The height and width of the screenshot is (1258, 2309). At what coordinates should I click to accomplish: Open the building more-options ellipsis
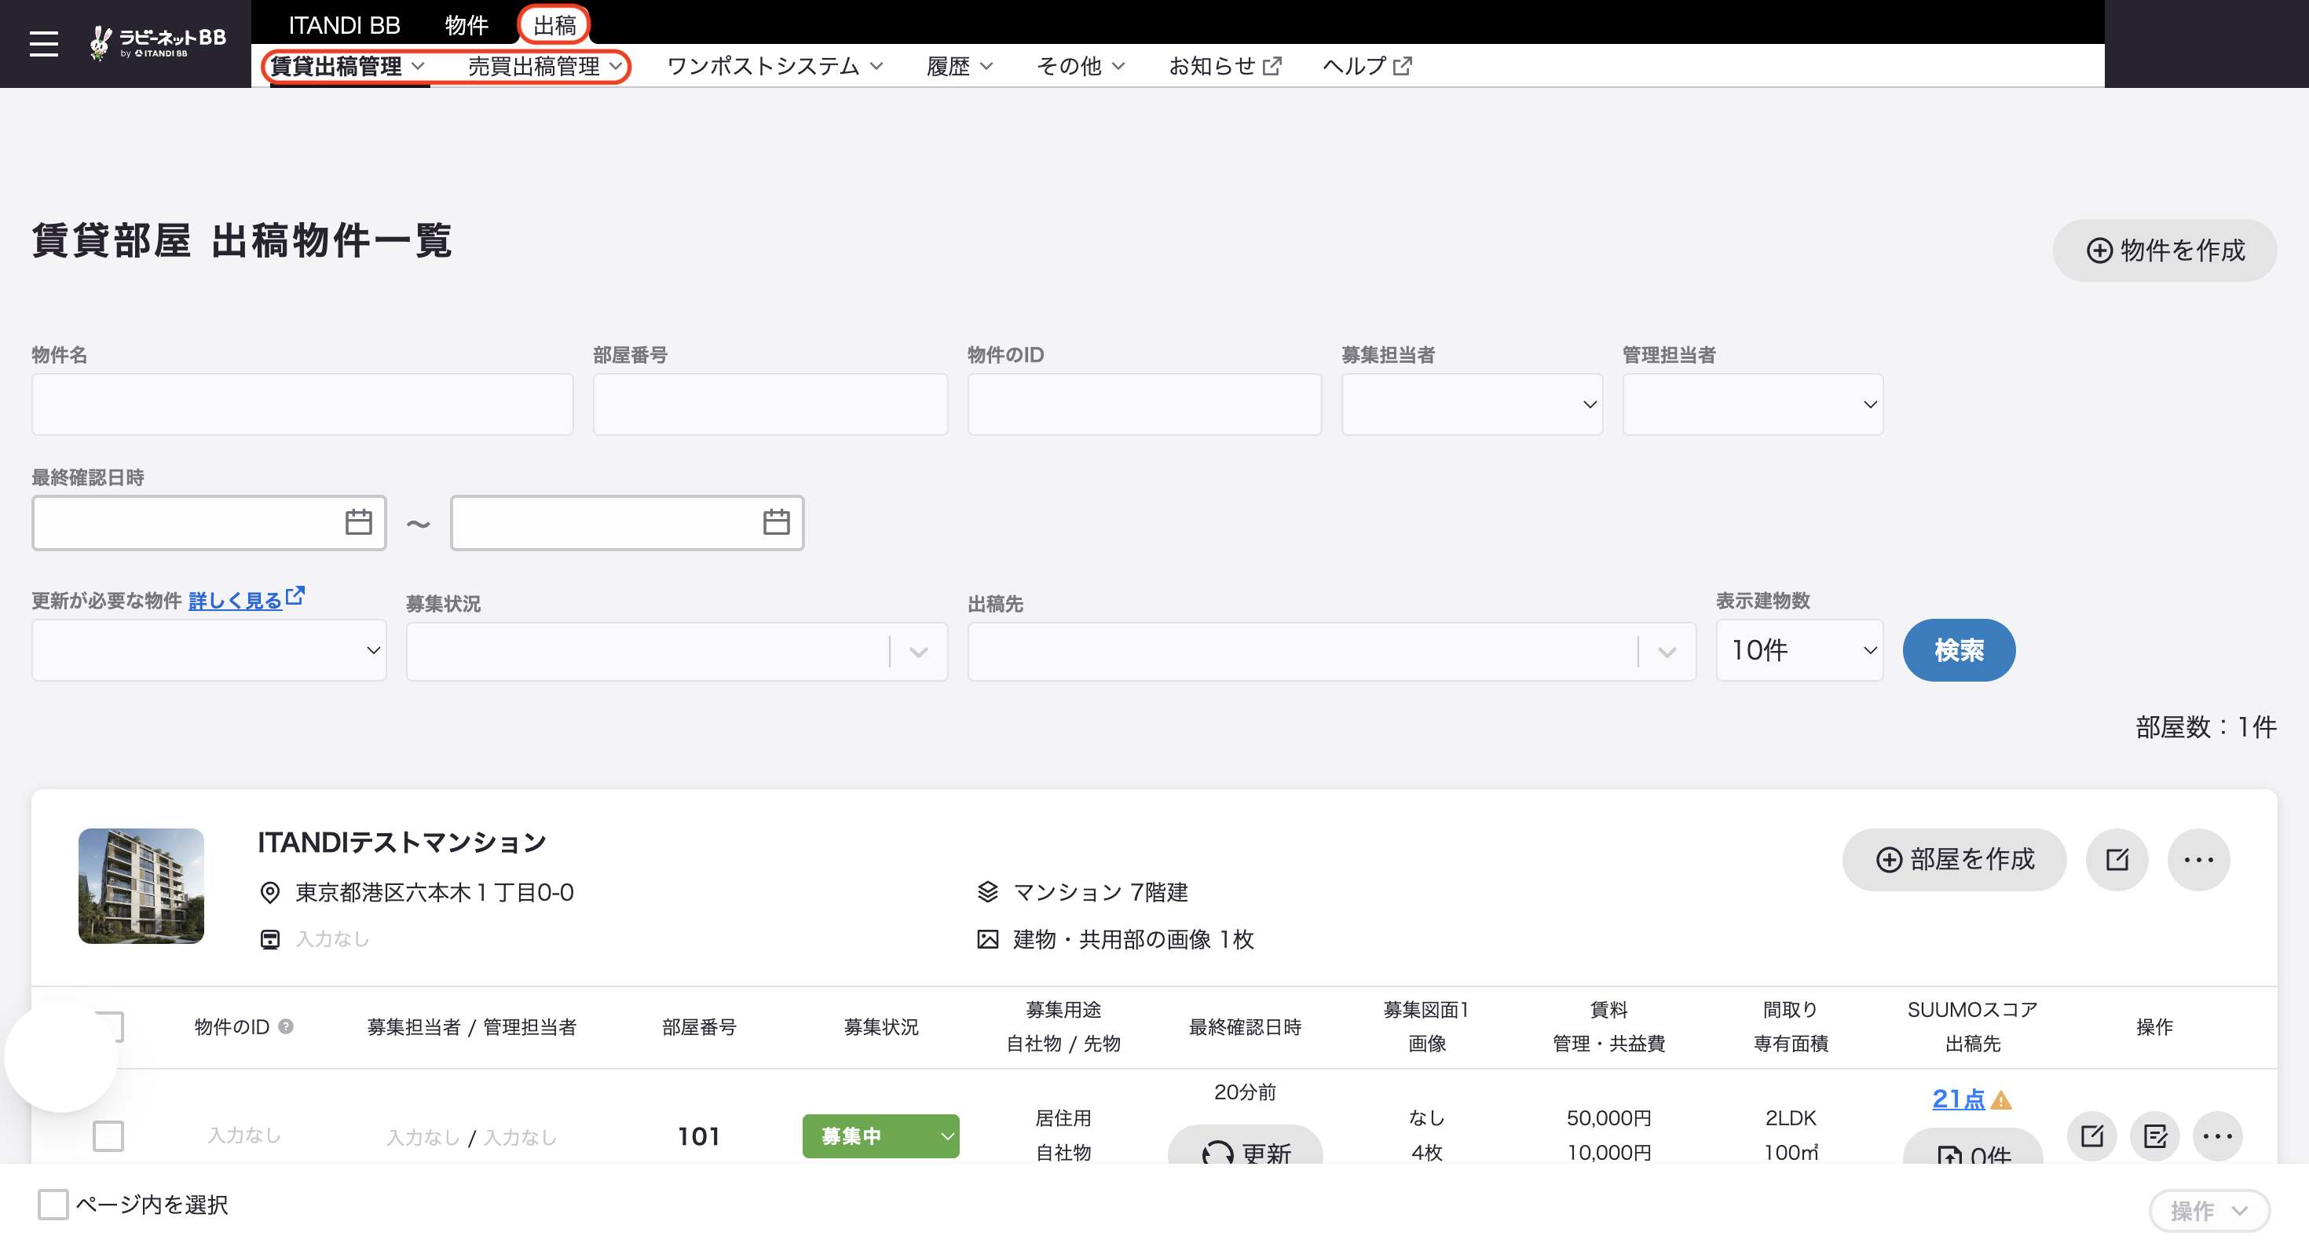click(x=2197, y=859)
